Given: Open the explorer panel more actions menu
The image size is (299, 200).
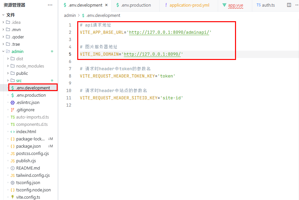Looking at the screenshot, I should pos(50,5).
